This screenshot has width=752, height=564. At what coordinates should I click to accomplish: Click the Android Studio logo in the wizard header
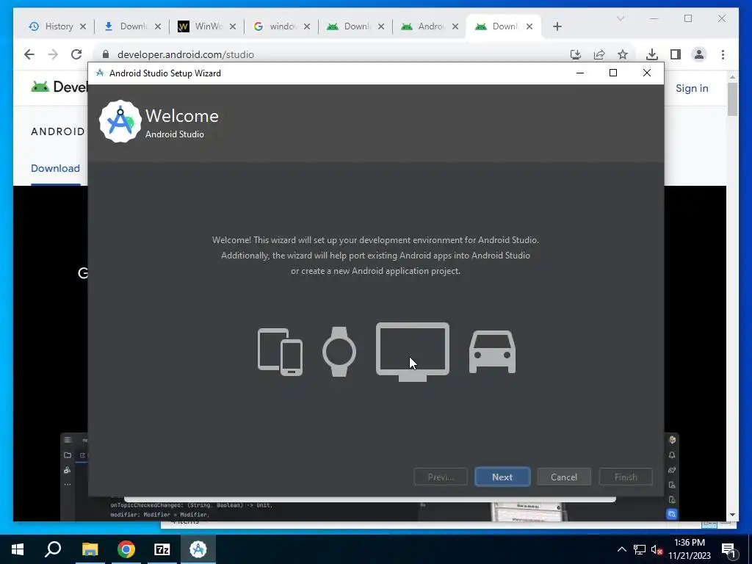tap(120, 121)
